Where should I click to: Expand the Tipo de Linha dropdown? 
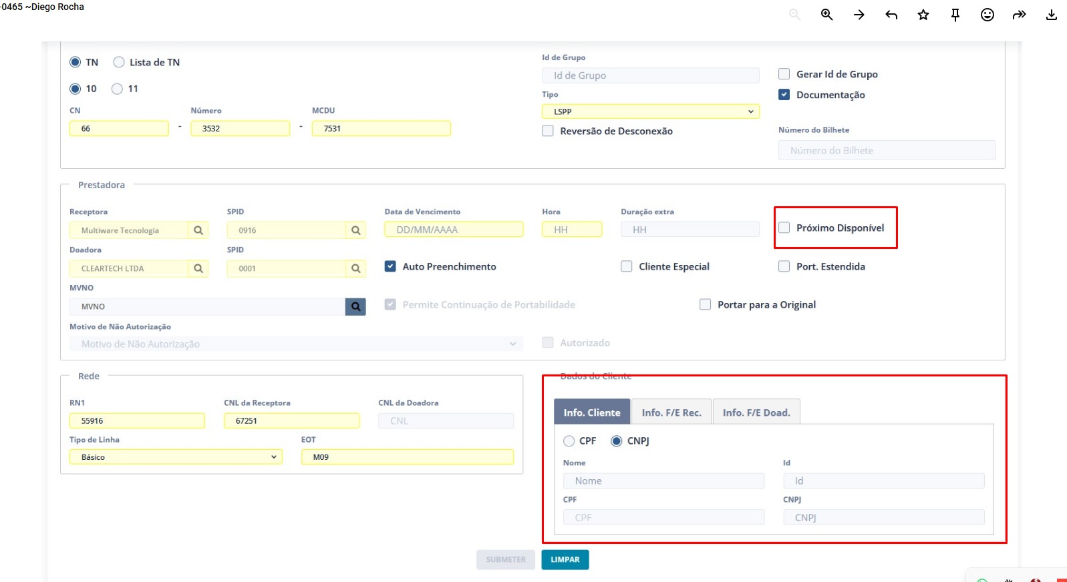pos(176,457)
